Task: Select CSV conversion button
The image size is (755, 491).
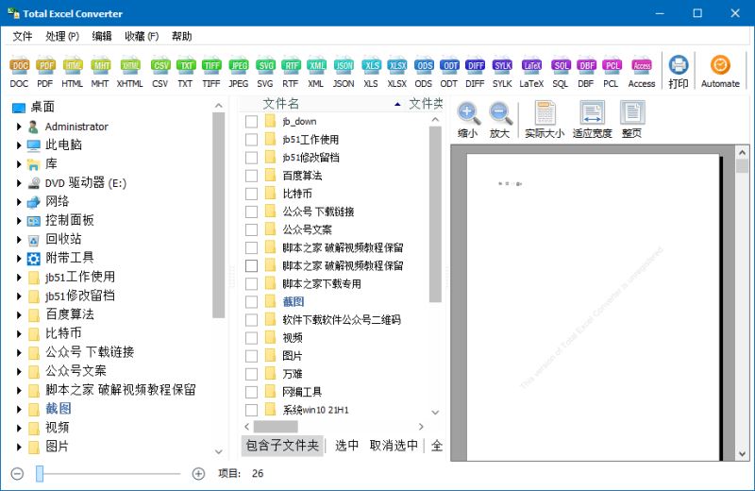Action: [x=159, y=73]
